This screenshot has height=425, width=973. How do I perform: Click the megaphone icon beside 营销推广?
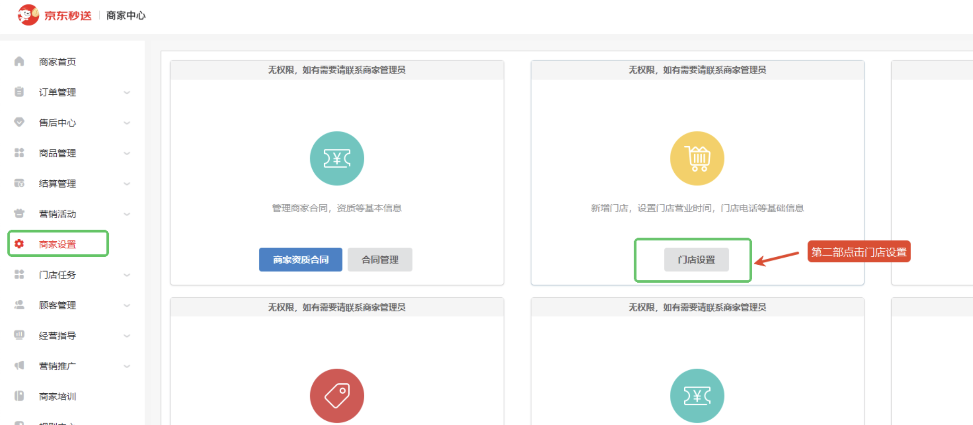[19, 366]
